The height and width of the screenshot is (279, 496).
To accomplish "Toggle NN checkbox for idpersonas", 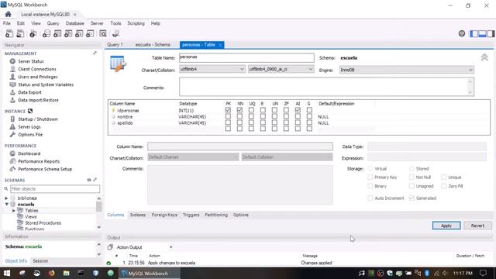I will pyautogui.click(x=239, y=110).
